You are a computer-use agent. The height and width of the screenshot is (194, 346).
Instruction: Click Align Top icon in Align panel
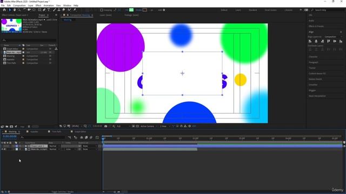coord(329,41)
